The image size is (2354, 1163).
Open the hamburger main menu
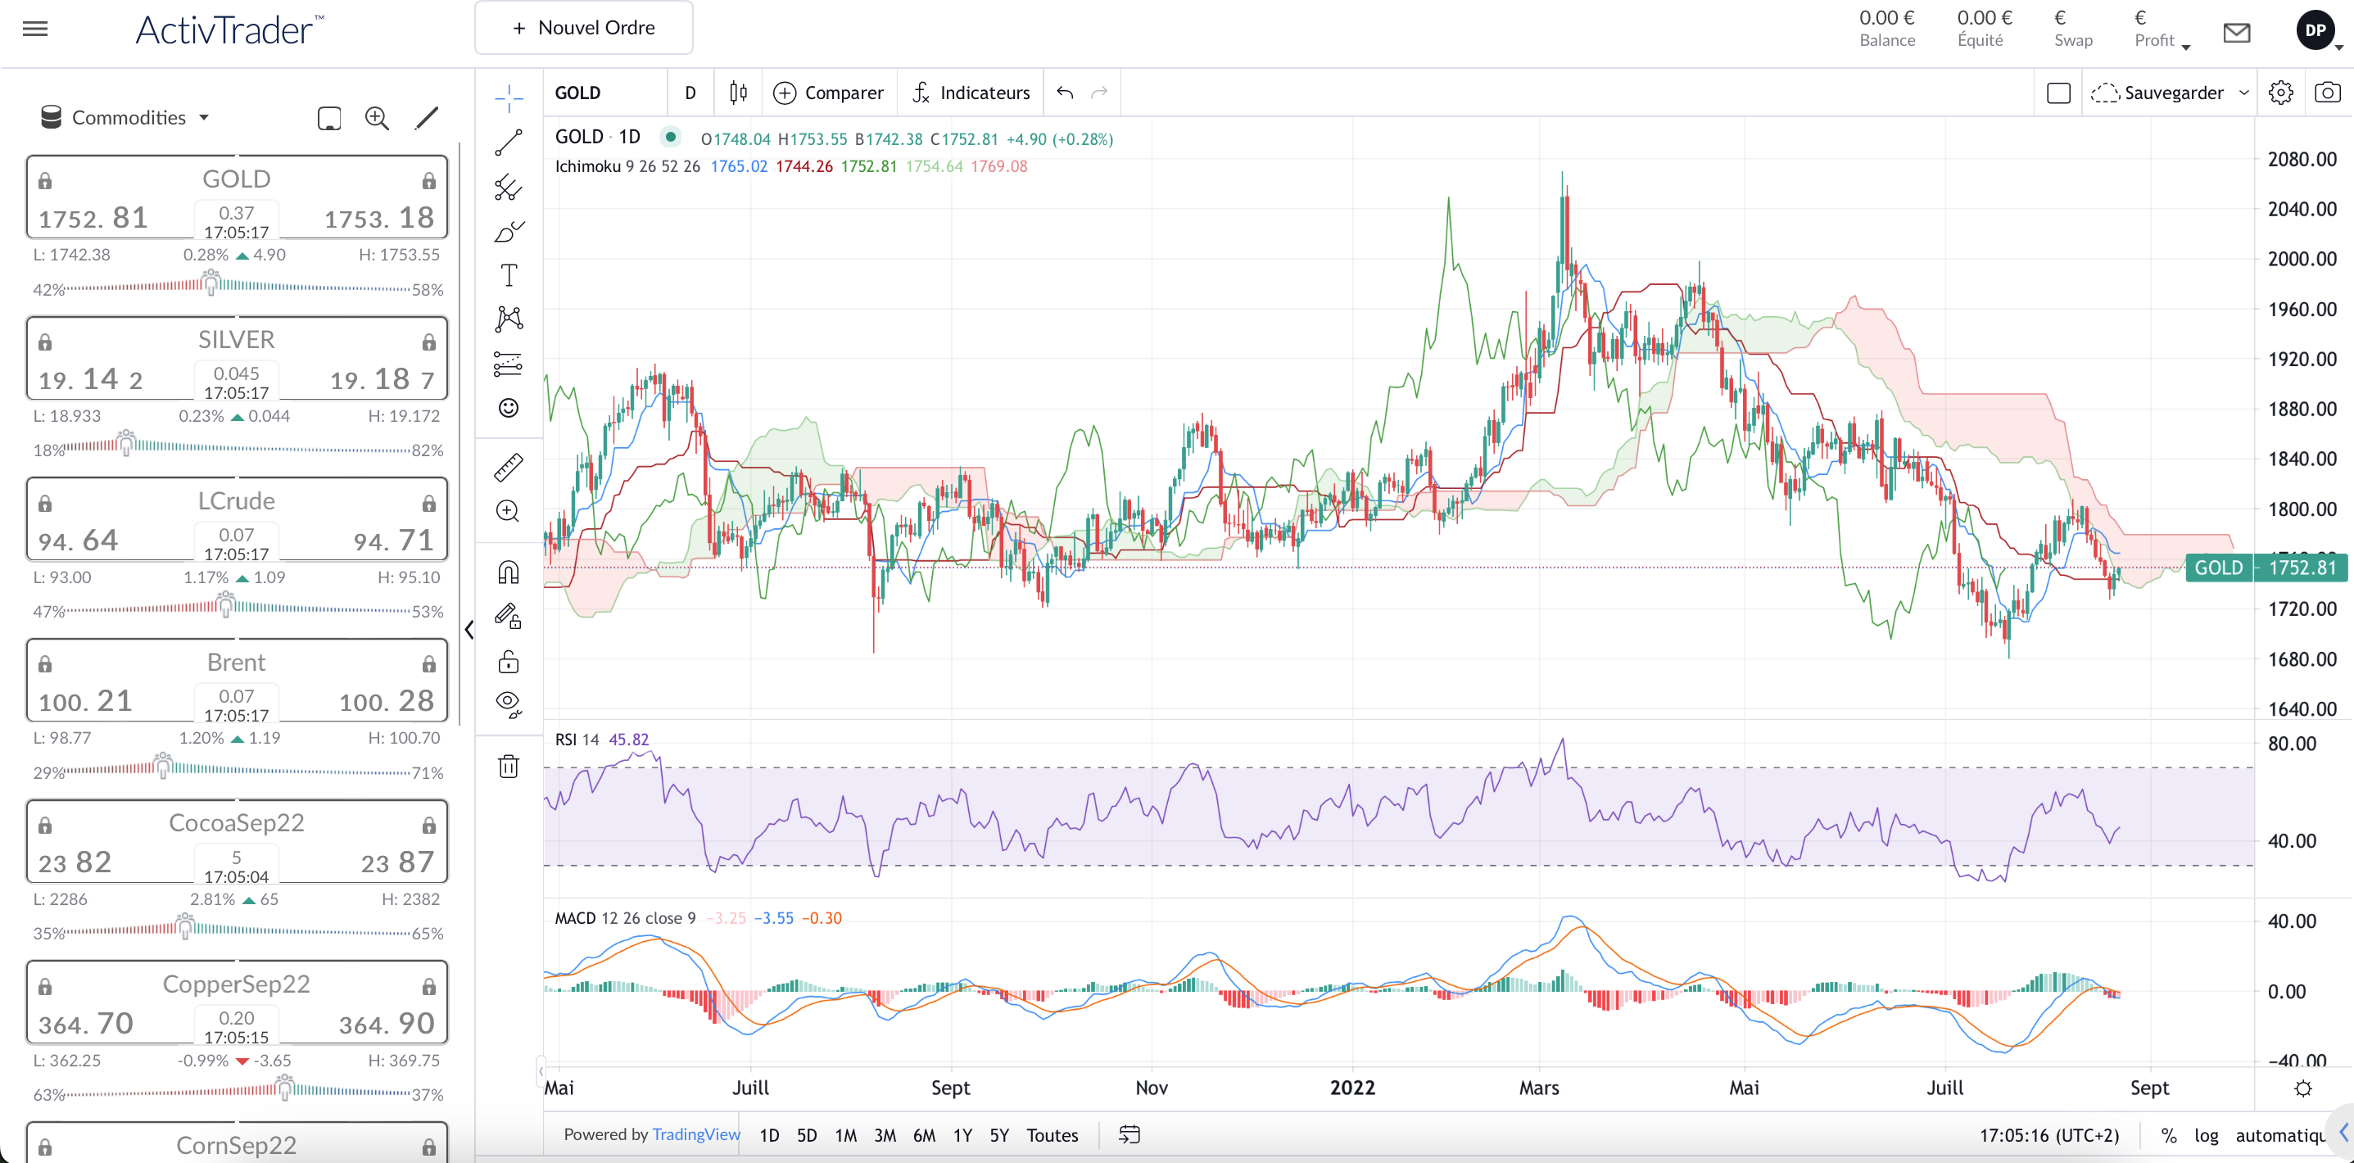(x=34, y=29)
